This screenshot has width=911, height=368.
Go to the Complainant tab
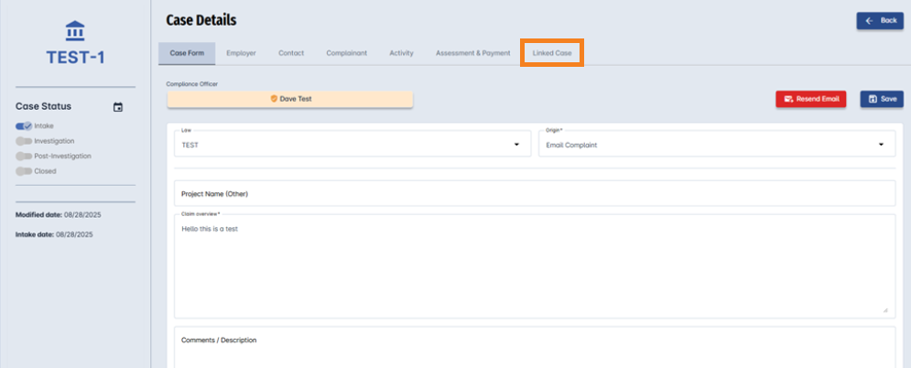(x=346, y=53)
